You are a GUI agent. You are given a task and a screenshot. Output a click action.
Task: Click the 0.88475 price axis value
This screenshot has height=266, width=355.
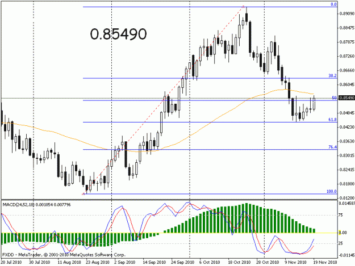346,28
